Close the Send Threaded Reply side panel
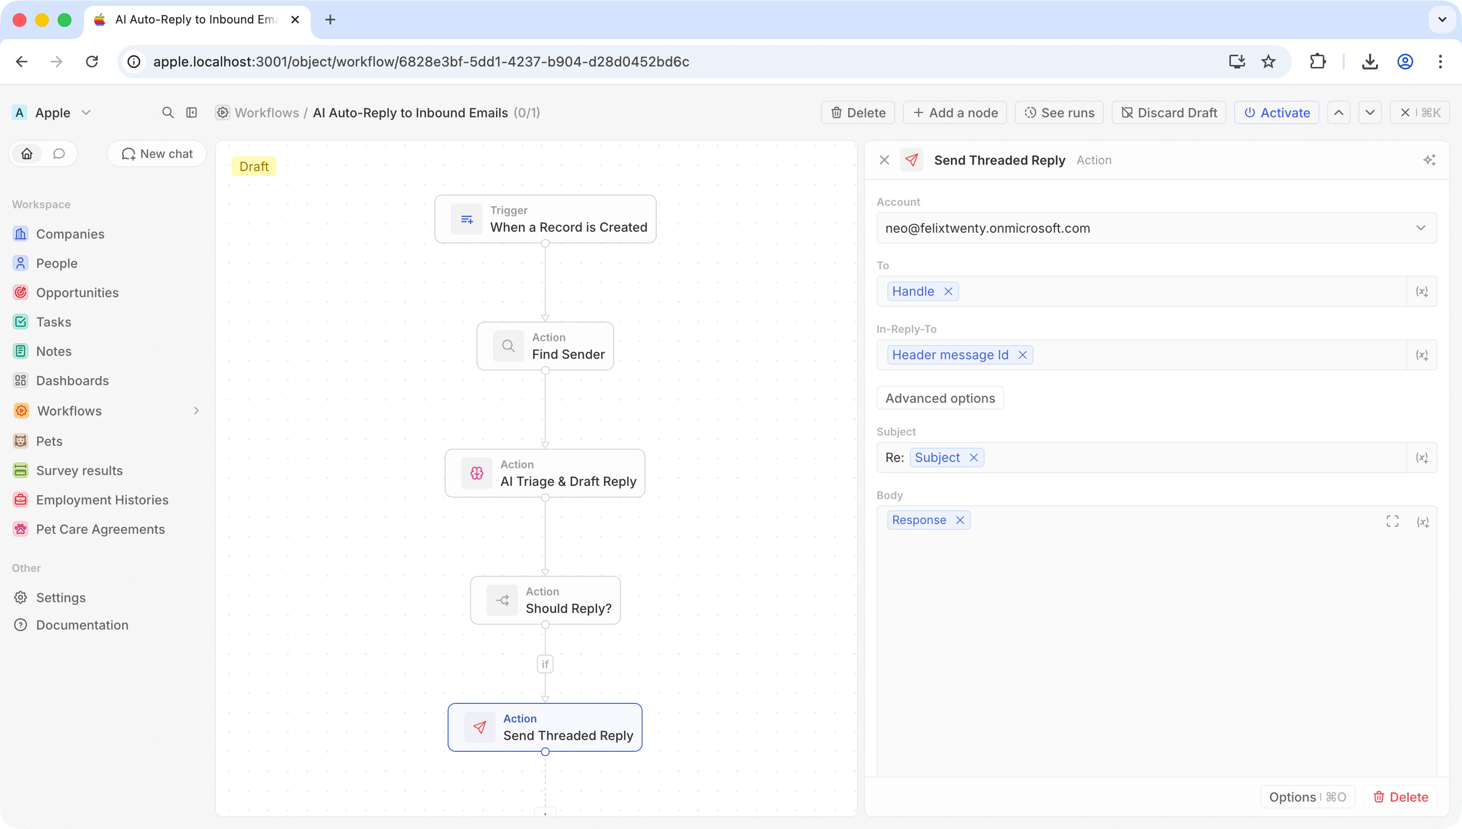This screenshot has height=829, width=1462. click(884, 160)
